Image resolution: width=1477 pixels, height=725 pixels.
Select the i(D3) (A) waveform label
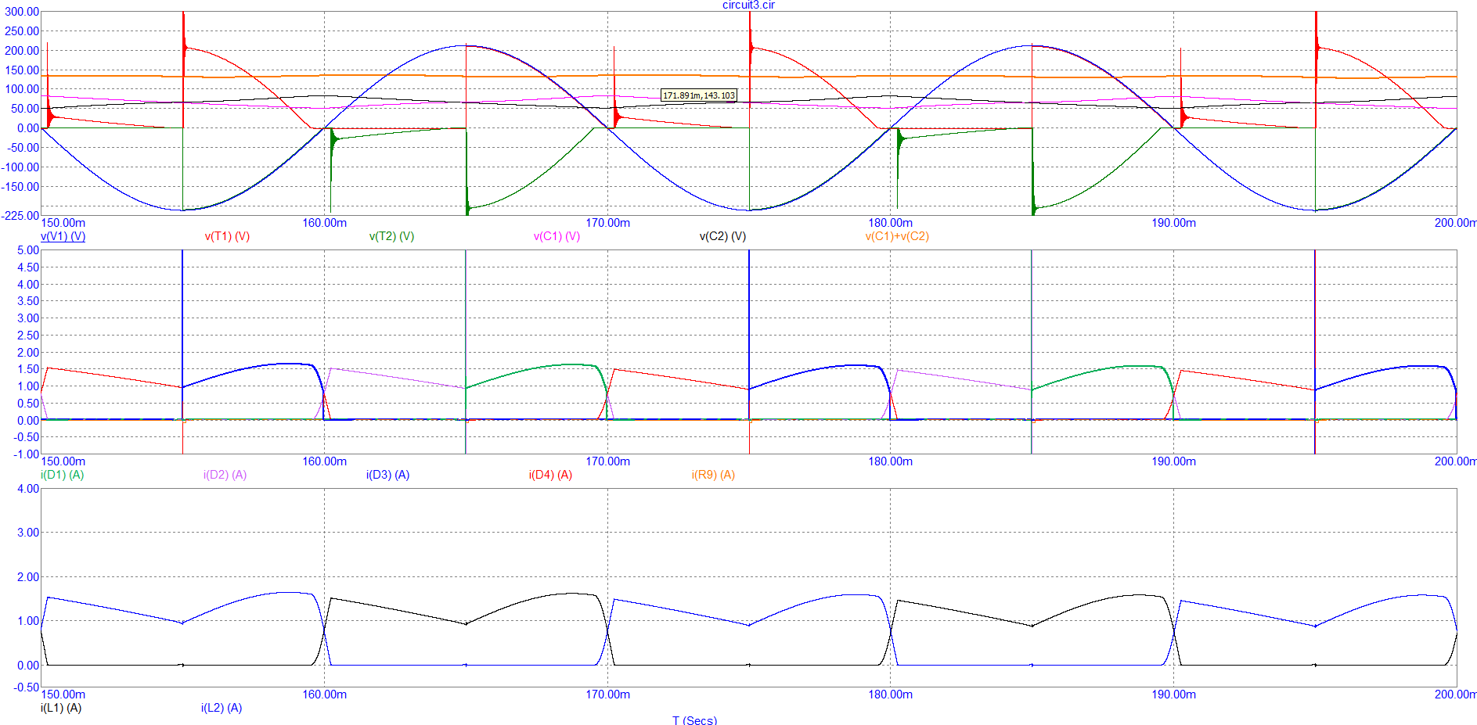[x=387, y=475]
